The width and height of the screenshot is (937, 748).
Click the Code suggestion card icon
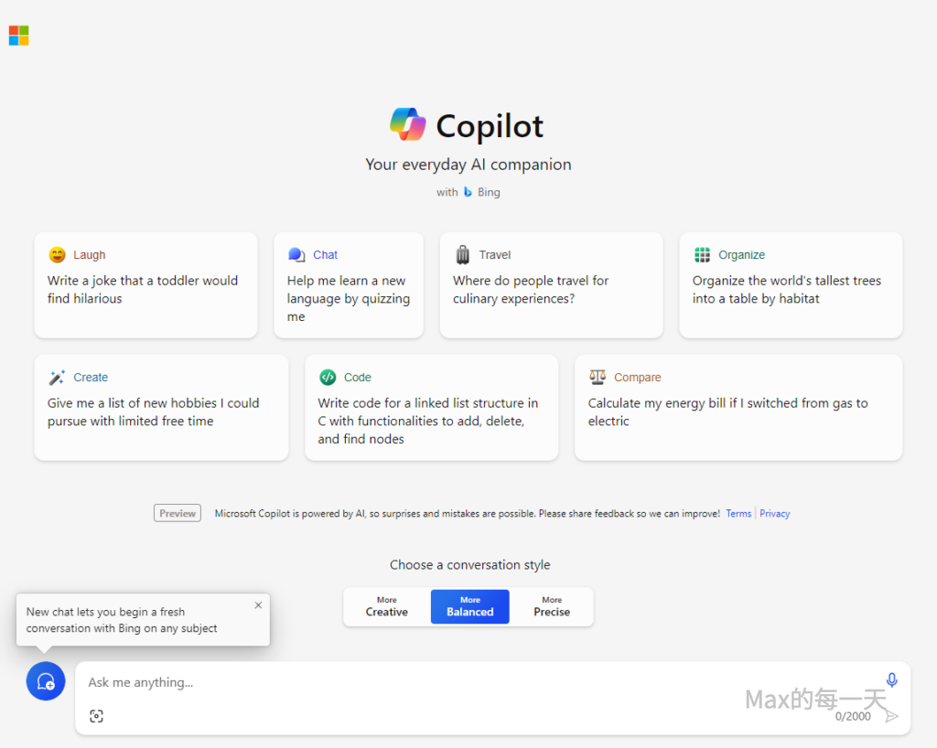[328, 377]
